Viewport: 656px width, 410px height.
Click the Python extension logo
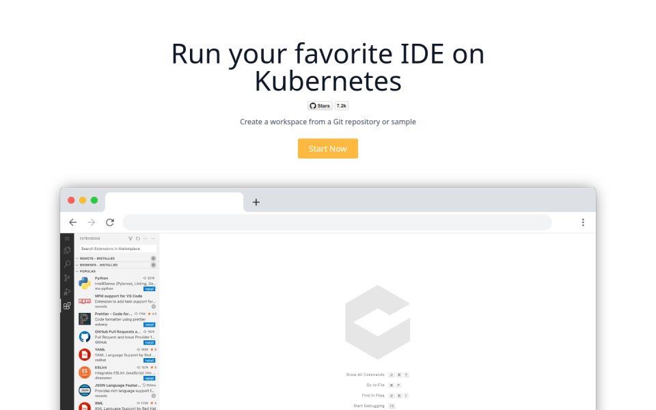click(85, 283)
